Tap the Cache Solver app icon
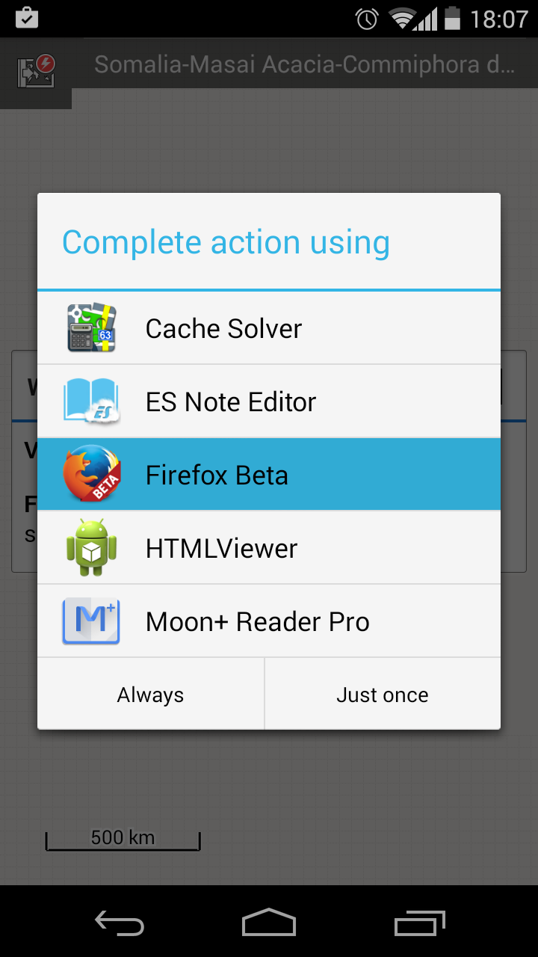Viewport: 538px width, 957px height. click(91, 328)
